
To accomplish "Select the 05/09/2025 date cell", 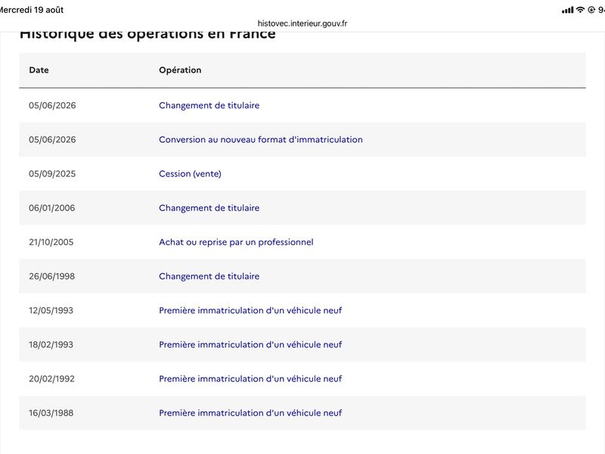I will 52,174.
